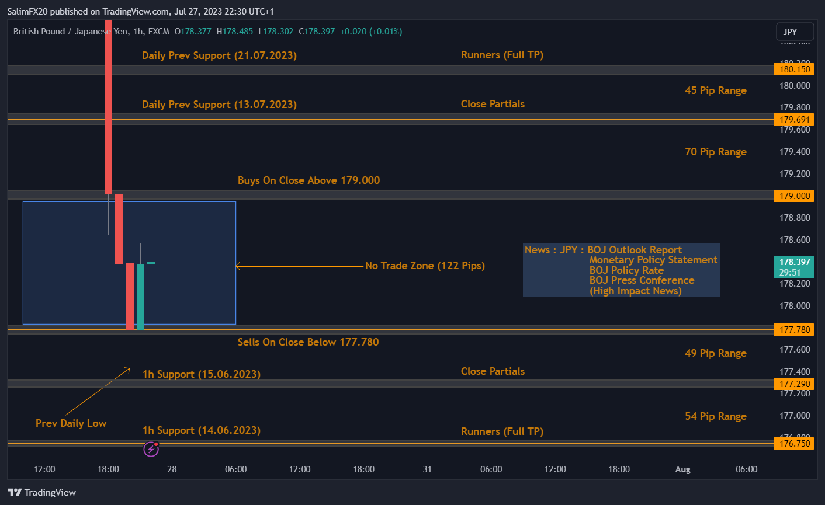Click the 176.750 price label
Screen dimensions: 825x505
793,444
